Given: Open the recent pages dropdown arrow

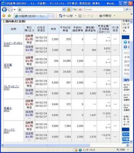Looking at the screenshot, I should pos(15,10).
